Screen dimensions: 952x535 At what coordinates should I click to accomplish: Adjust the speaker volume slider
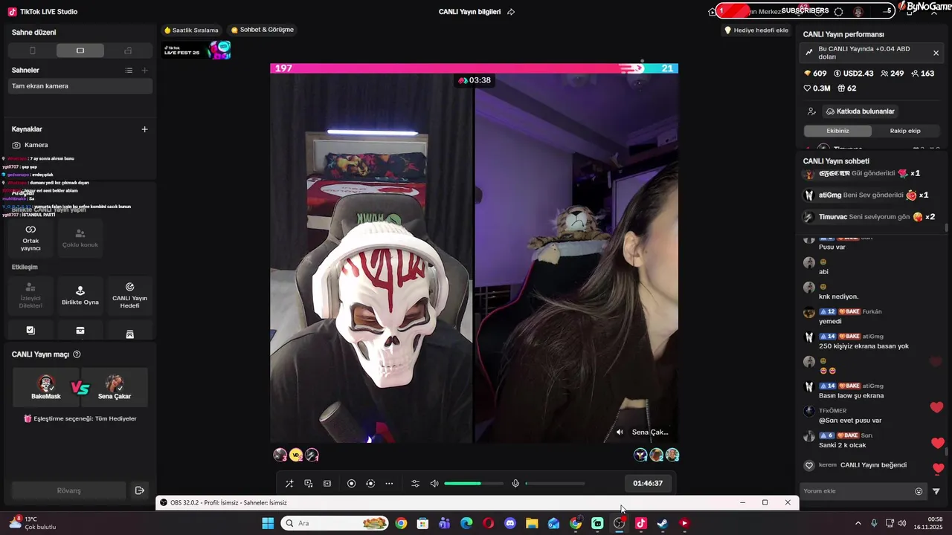point(473,484)
